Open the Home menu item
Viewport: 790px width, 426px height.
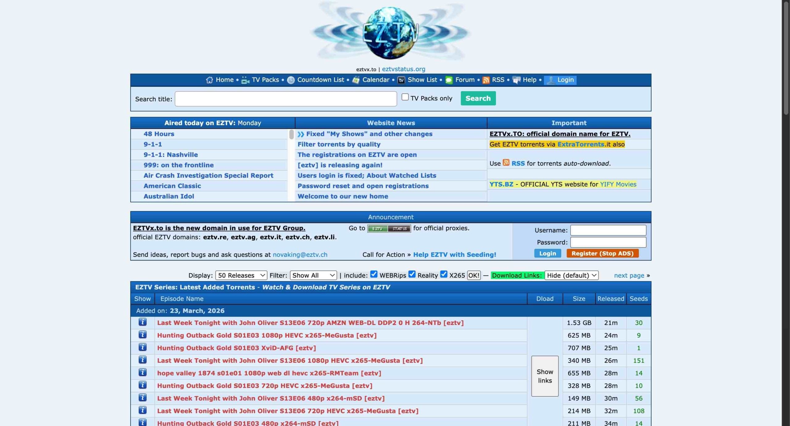click(224, 80)
